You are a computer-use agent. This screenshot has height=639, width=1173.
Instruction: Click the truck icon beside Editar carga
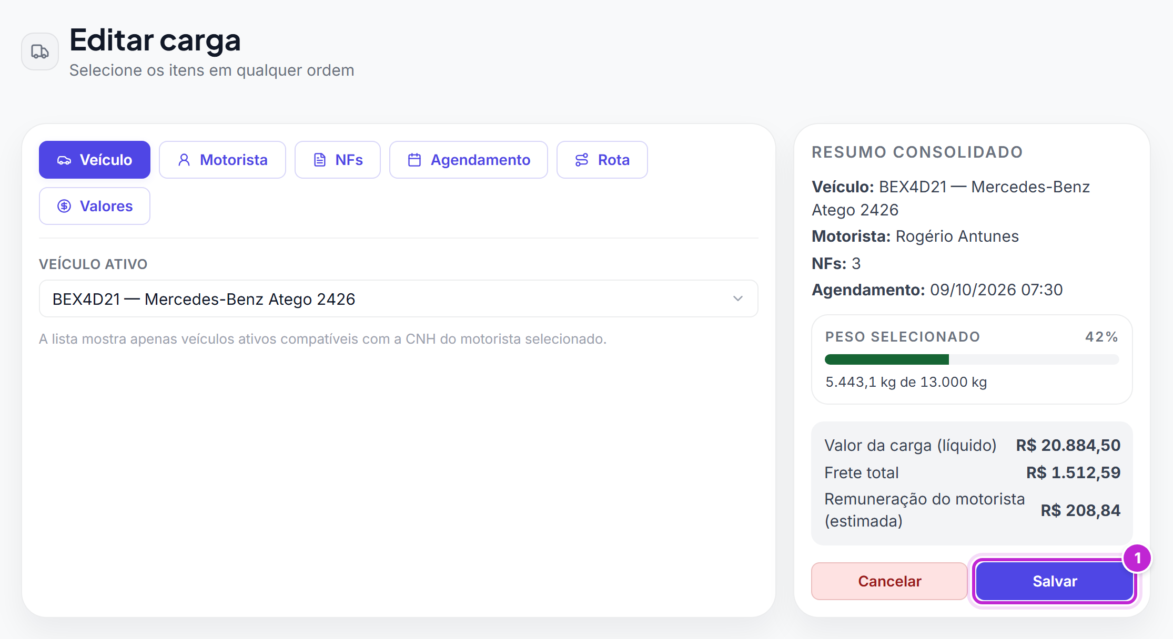point(40,51)
